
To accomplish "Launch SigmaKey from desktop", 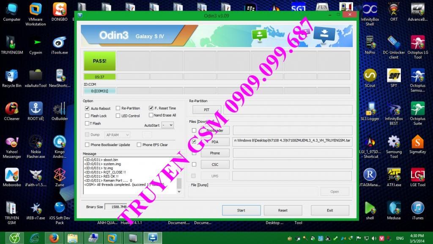I will coord(417,144).
